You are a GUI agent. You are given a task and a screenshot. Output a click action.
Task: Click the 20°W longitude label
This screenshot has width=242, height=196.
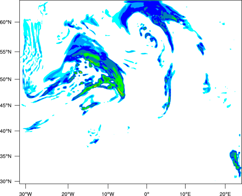[x=68, y=194]
